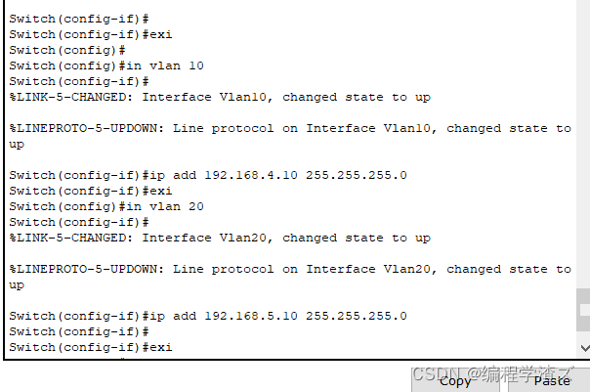The height and width of the screenshot is (392, 590).
Task: Click the wrapped "up" below the Vlan20 message
Action: (17, 284)
